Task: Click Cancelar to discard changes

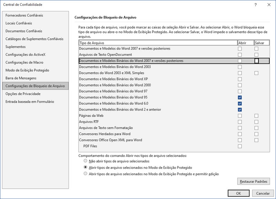Action: tap(263, 193)
